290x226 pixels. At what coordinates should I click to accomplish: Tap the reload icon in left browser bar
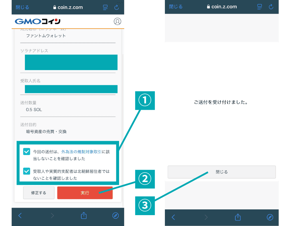point(117,7)
